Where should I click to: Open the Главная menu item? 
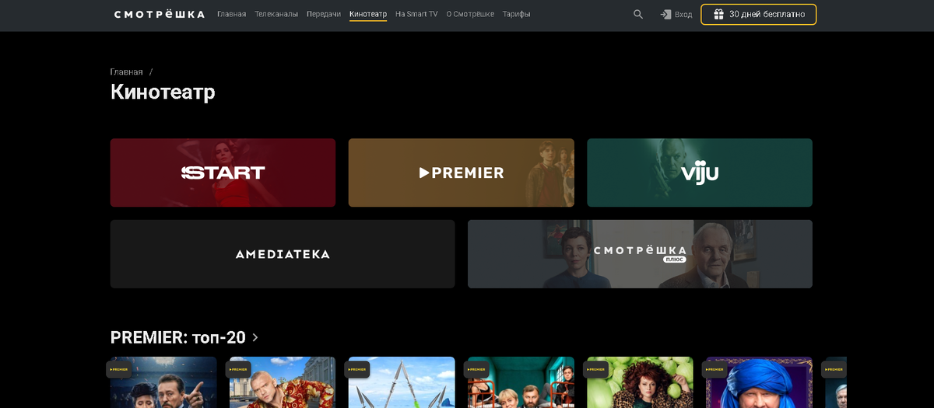coord(232,14)
